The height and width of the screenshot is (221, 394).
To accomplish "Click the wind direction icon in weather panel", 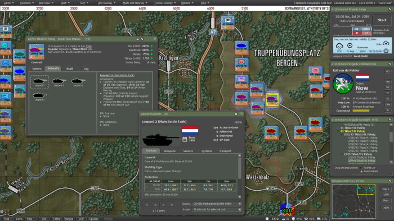I will (x=350, y=45).
